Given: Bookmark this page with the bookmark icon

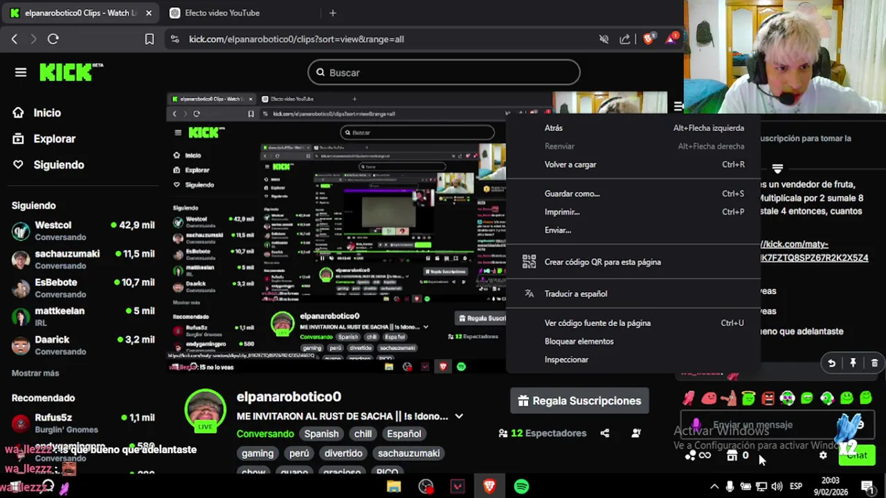Looking at the screenshot, I should tap(149, 39).
